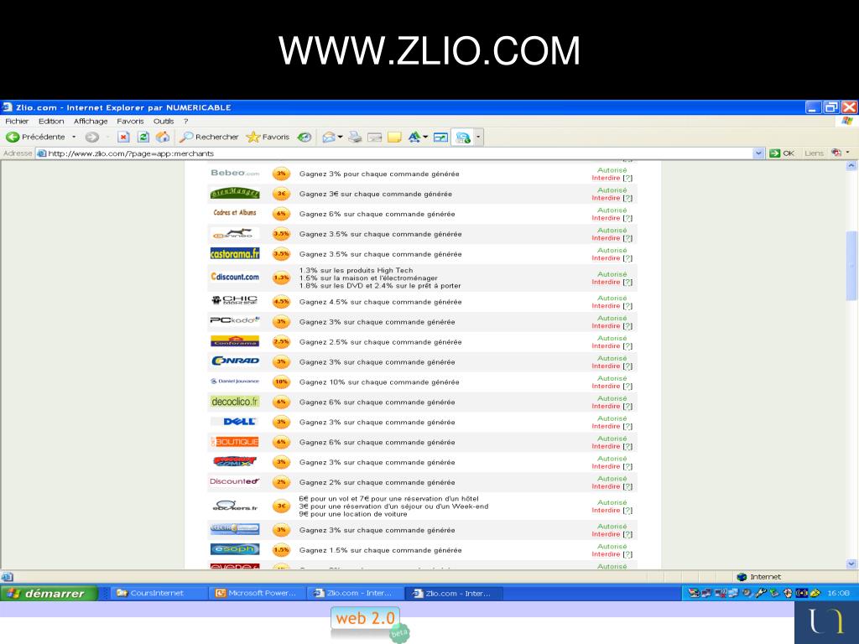Screen dimensions: 859x644
Task: Click the taskbar clock showing 16:08
Action: pos(838,593)
